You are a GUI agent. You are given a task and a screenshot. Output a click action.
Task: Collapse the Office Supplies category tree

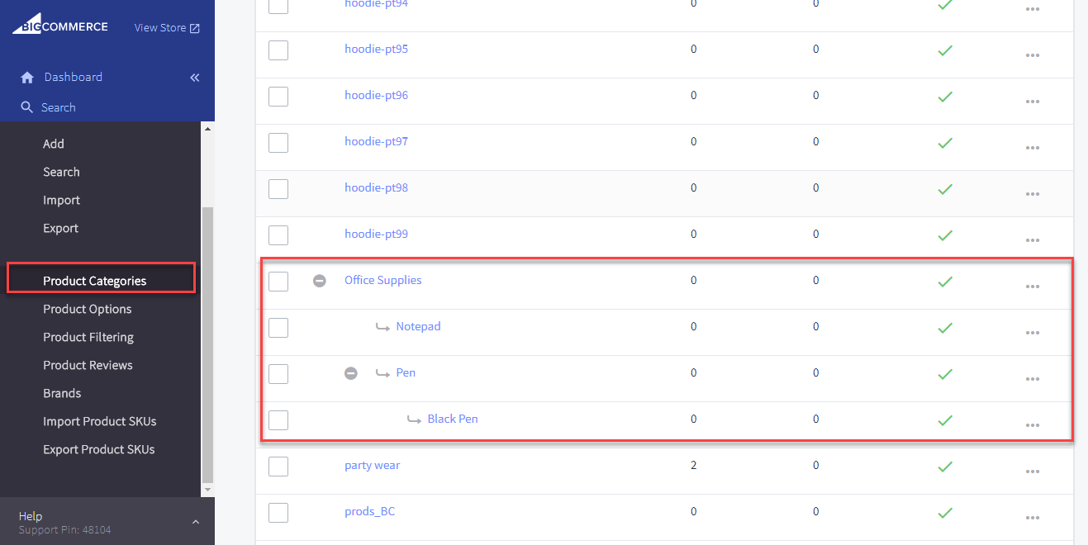(320, 281)
